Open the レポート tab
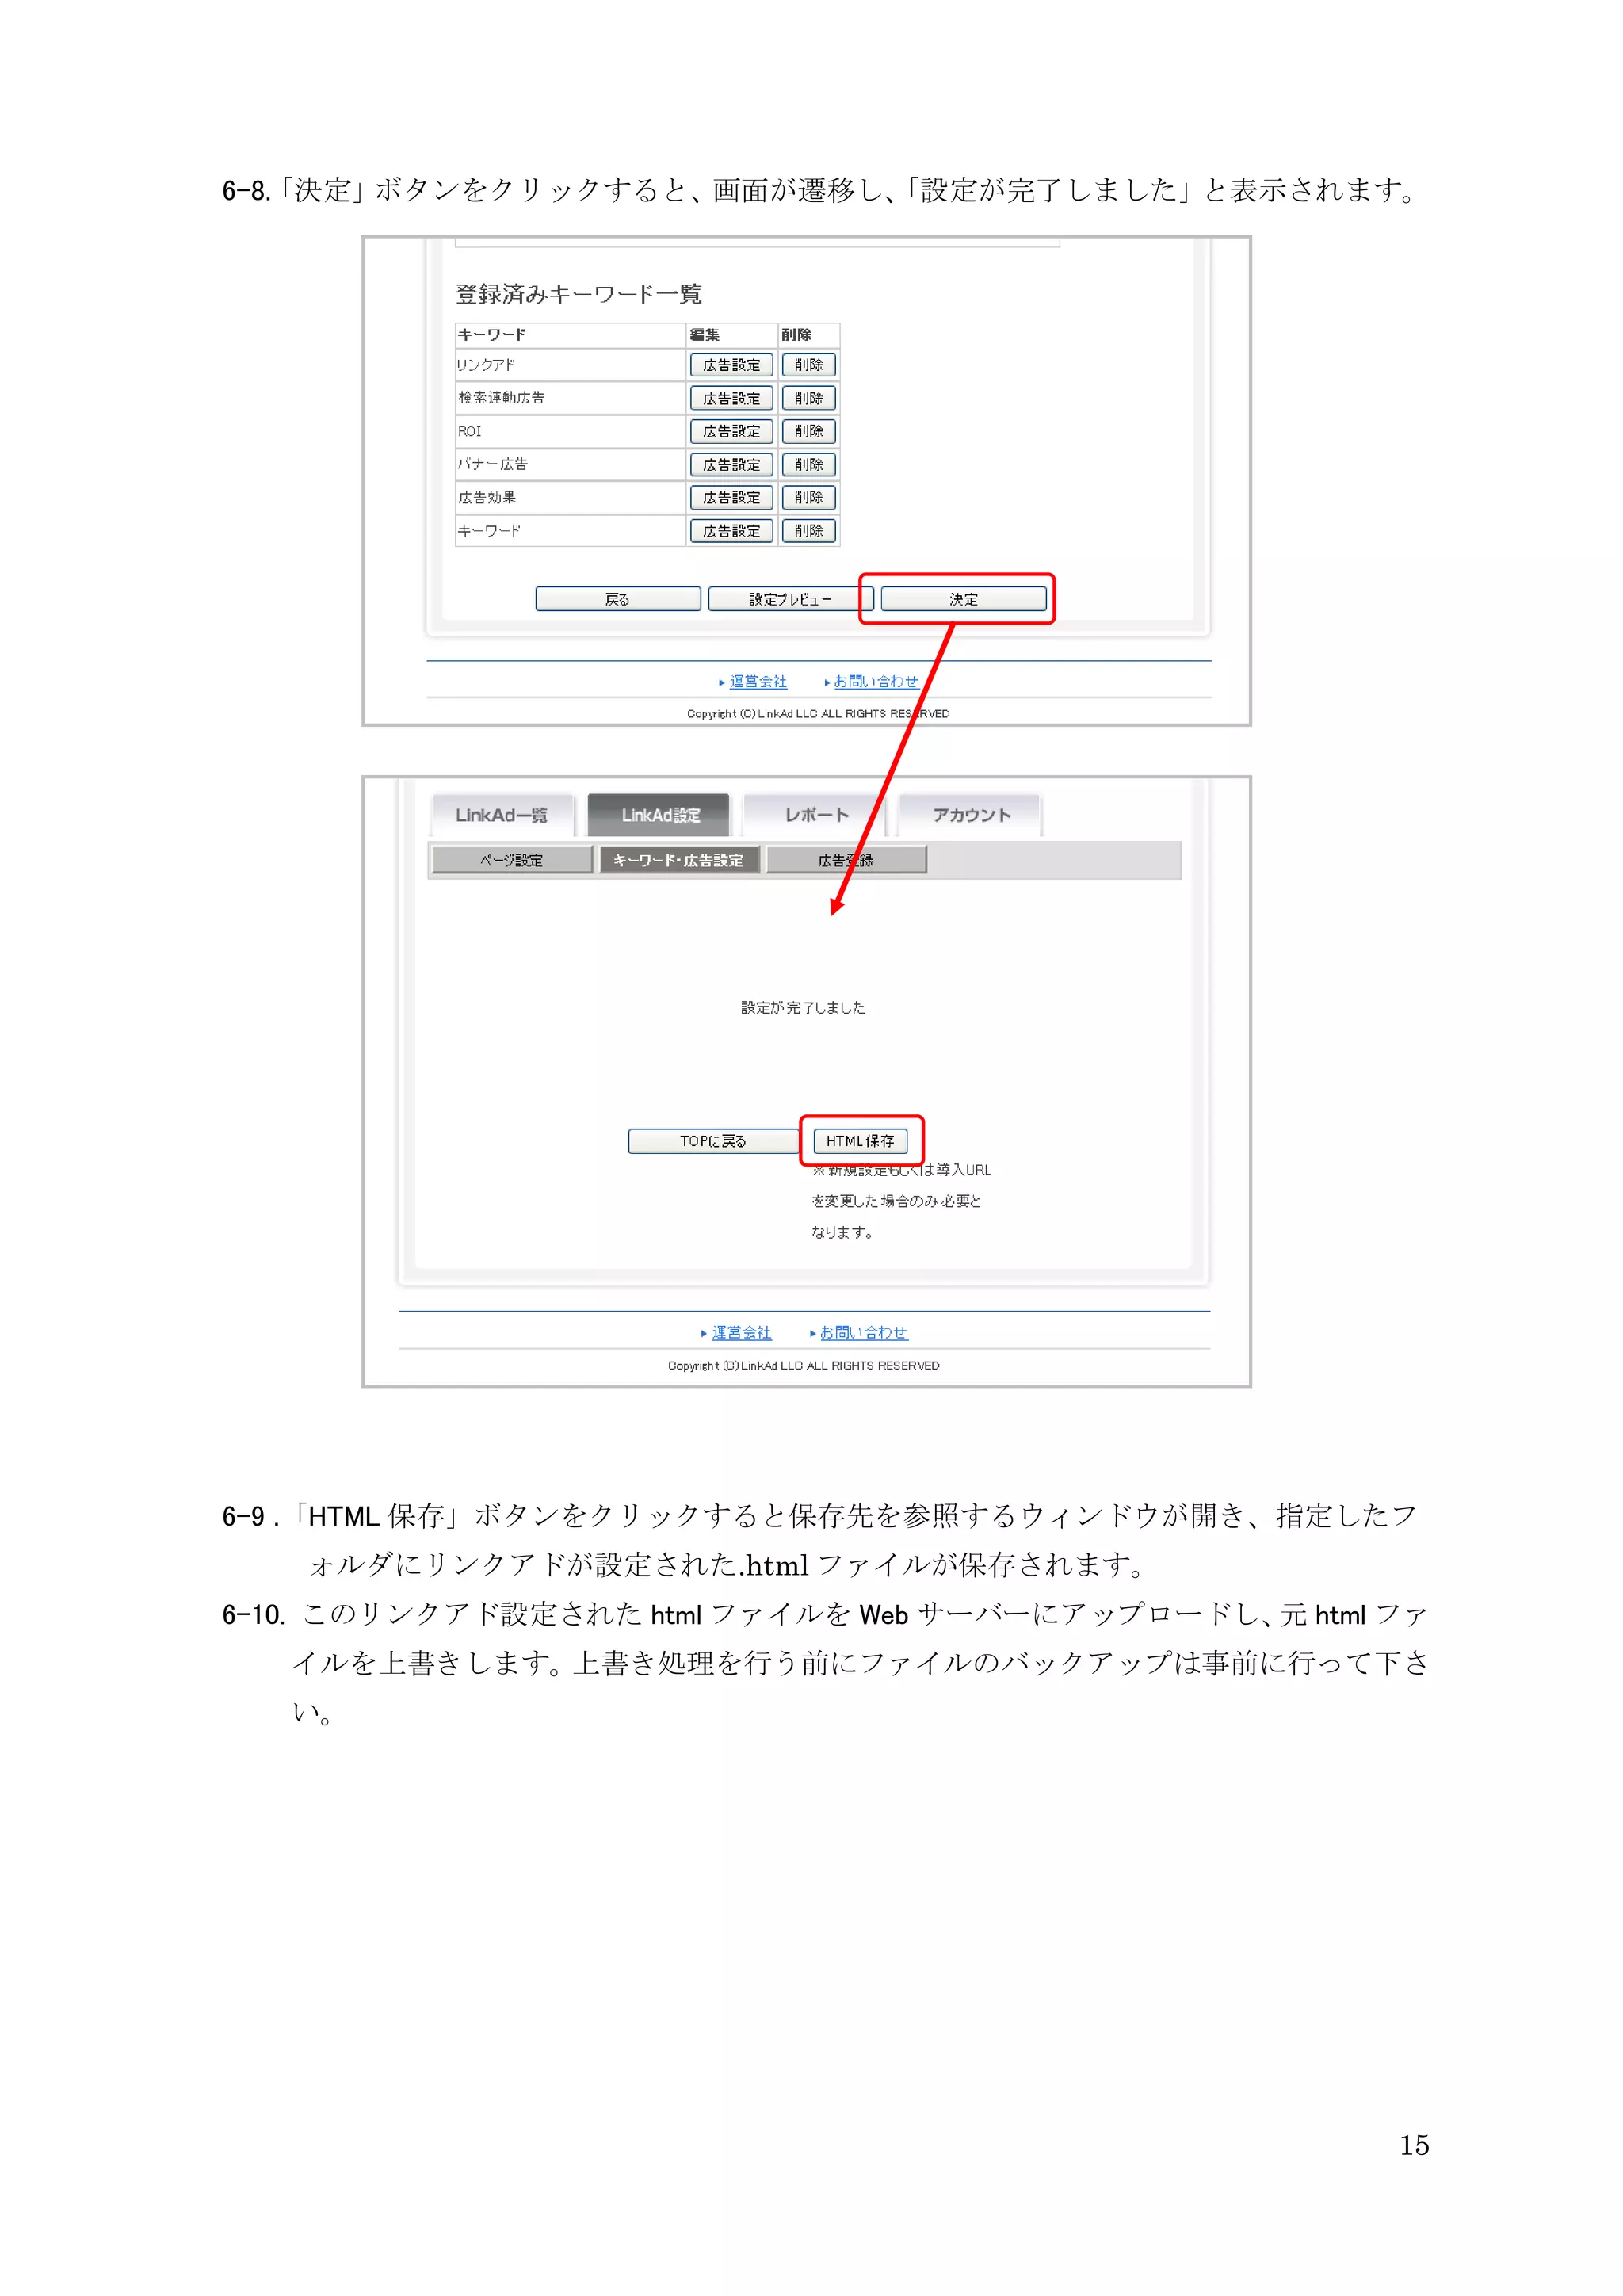 pyautogui.click(x=815, y=815)
